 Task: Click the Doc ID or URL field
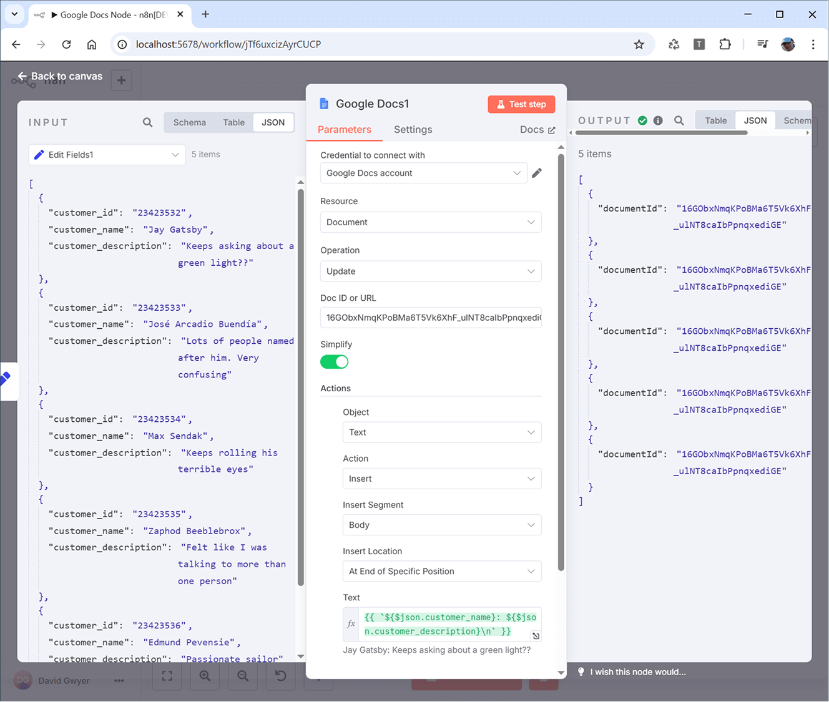coord(431,318)
